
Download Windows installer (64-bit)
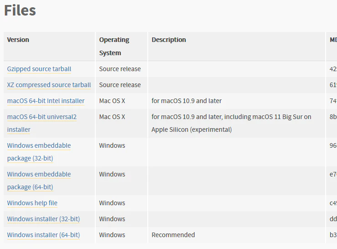43,235
